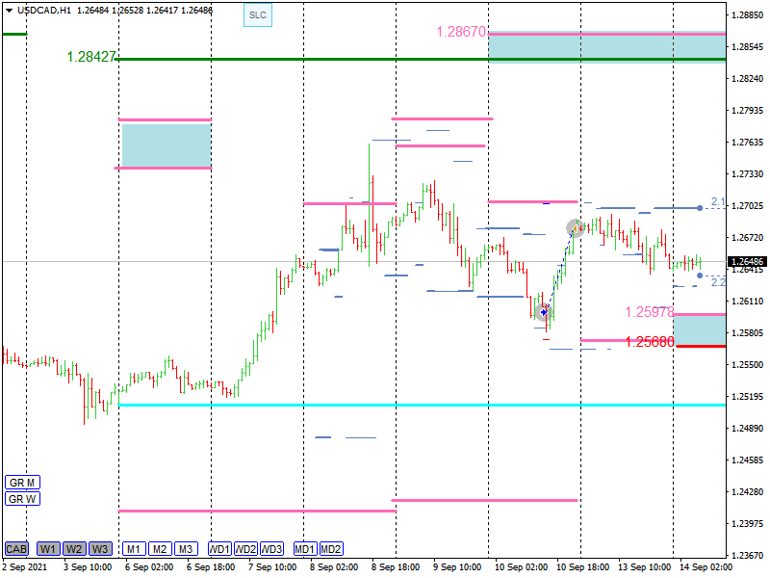Select the 1.28427 green horizontal line
The image size is (770, 578).
pyautogui.click(x=289, y=59)
